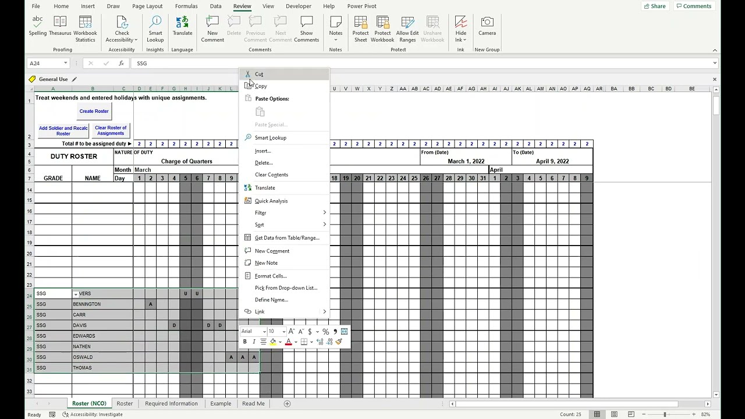Click the Create Roster button
745x419 pixels.
tap(94, 111)
